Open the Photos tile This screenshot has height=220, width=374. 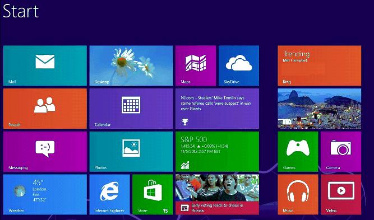[x=131, y=152]
